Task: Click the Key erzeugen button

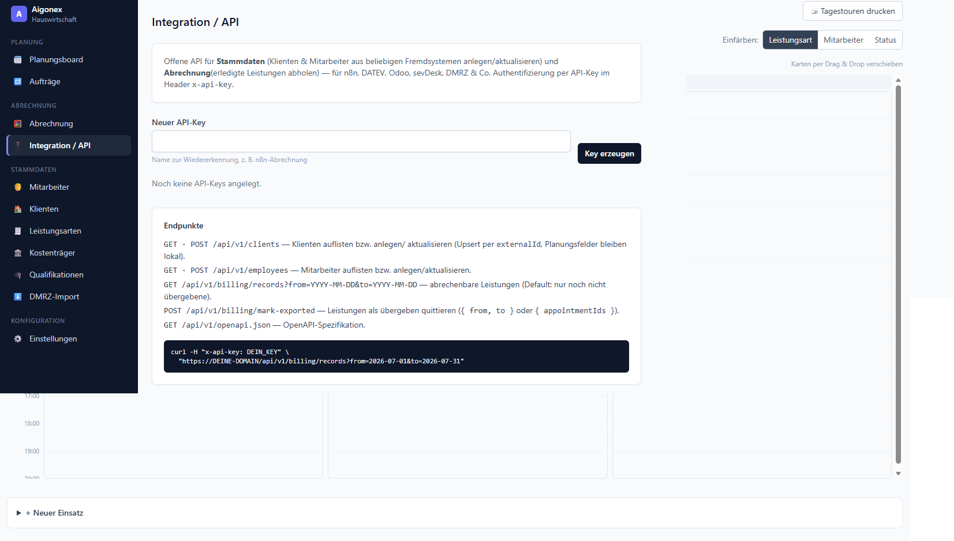Action: (x=609, y=154)
